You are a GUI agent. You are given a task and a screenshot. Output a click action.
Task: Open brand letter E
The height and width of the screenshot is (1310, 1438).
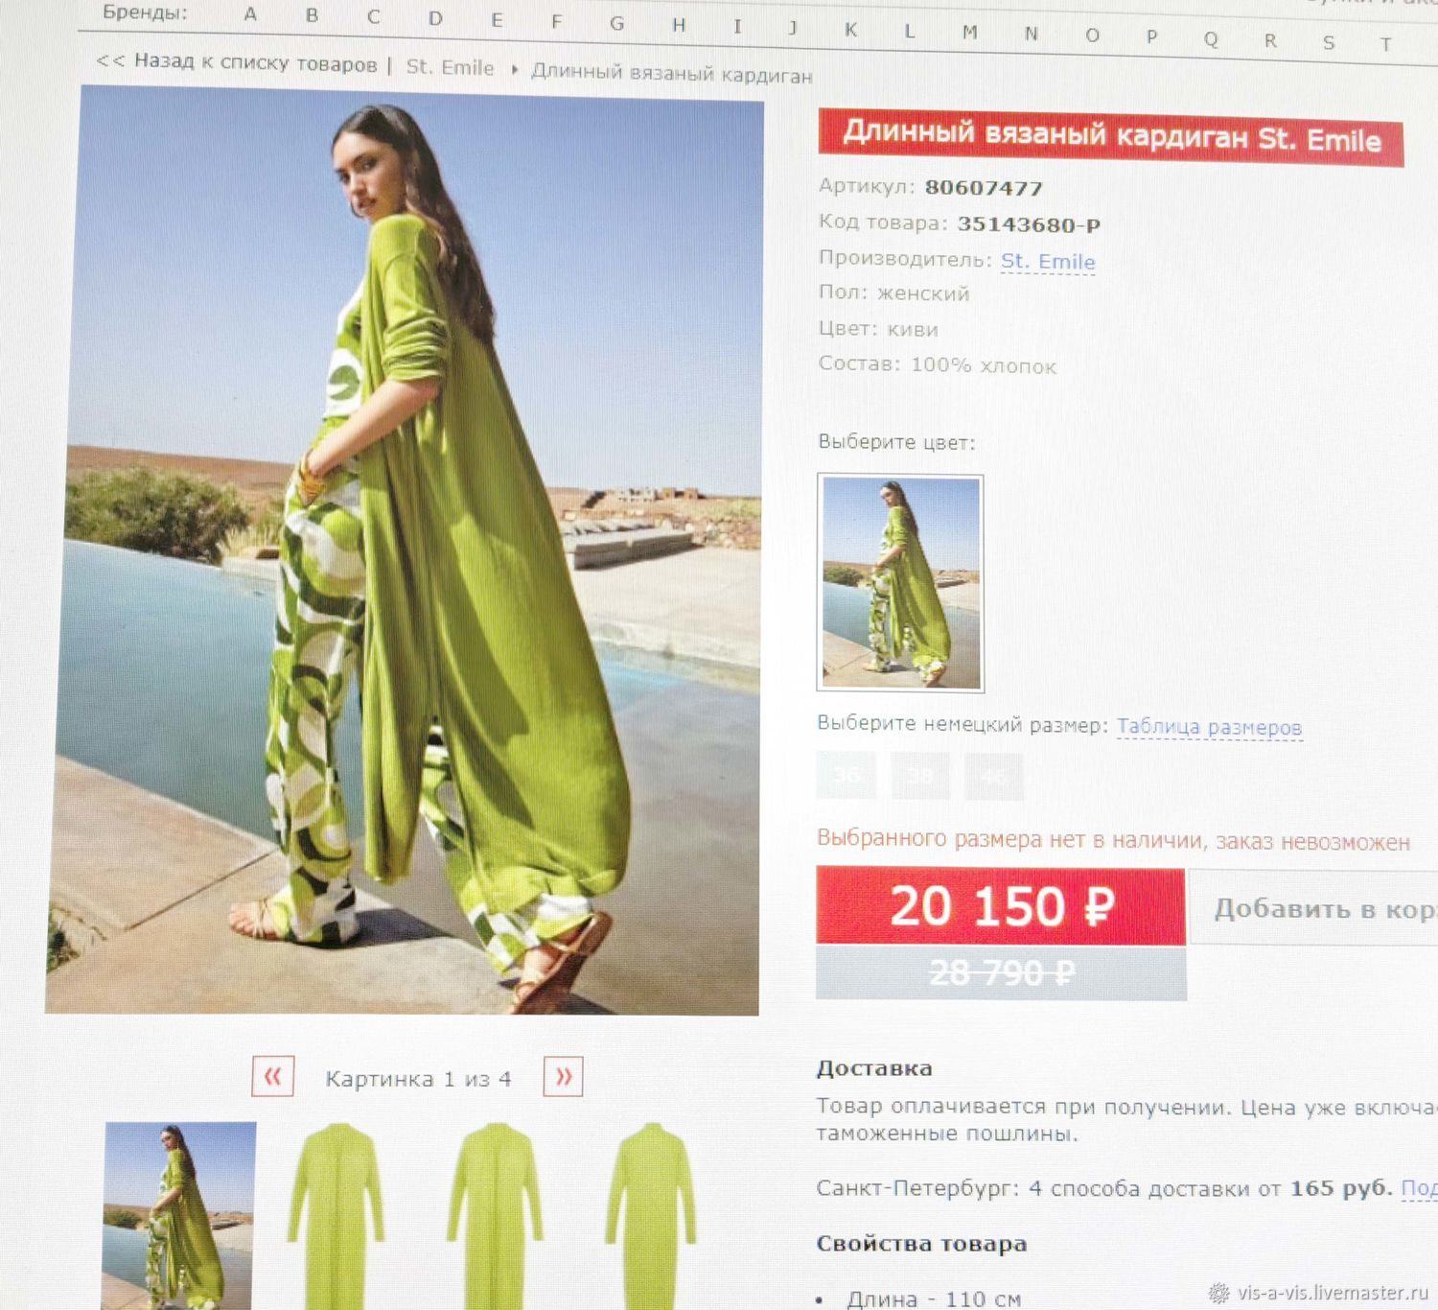point(497,20)
